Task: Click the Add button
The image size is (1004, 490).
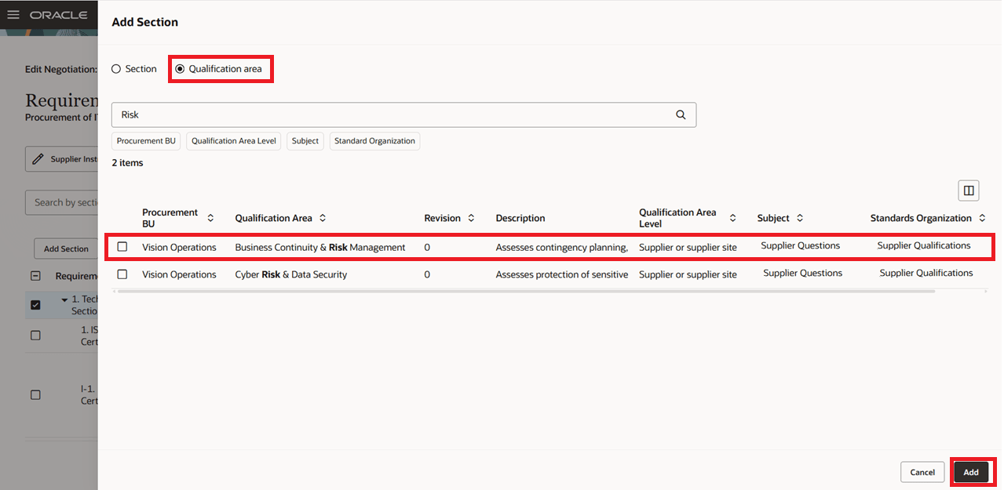Action: (971, 472)
